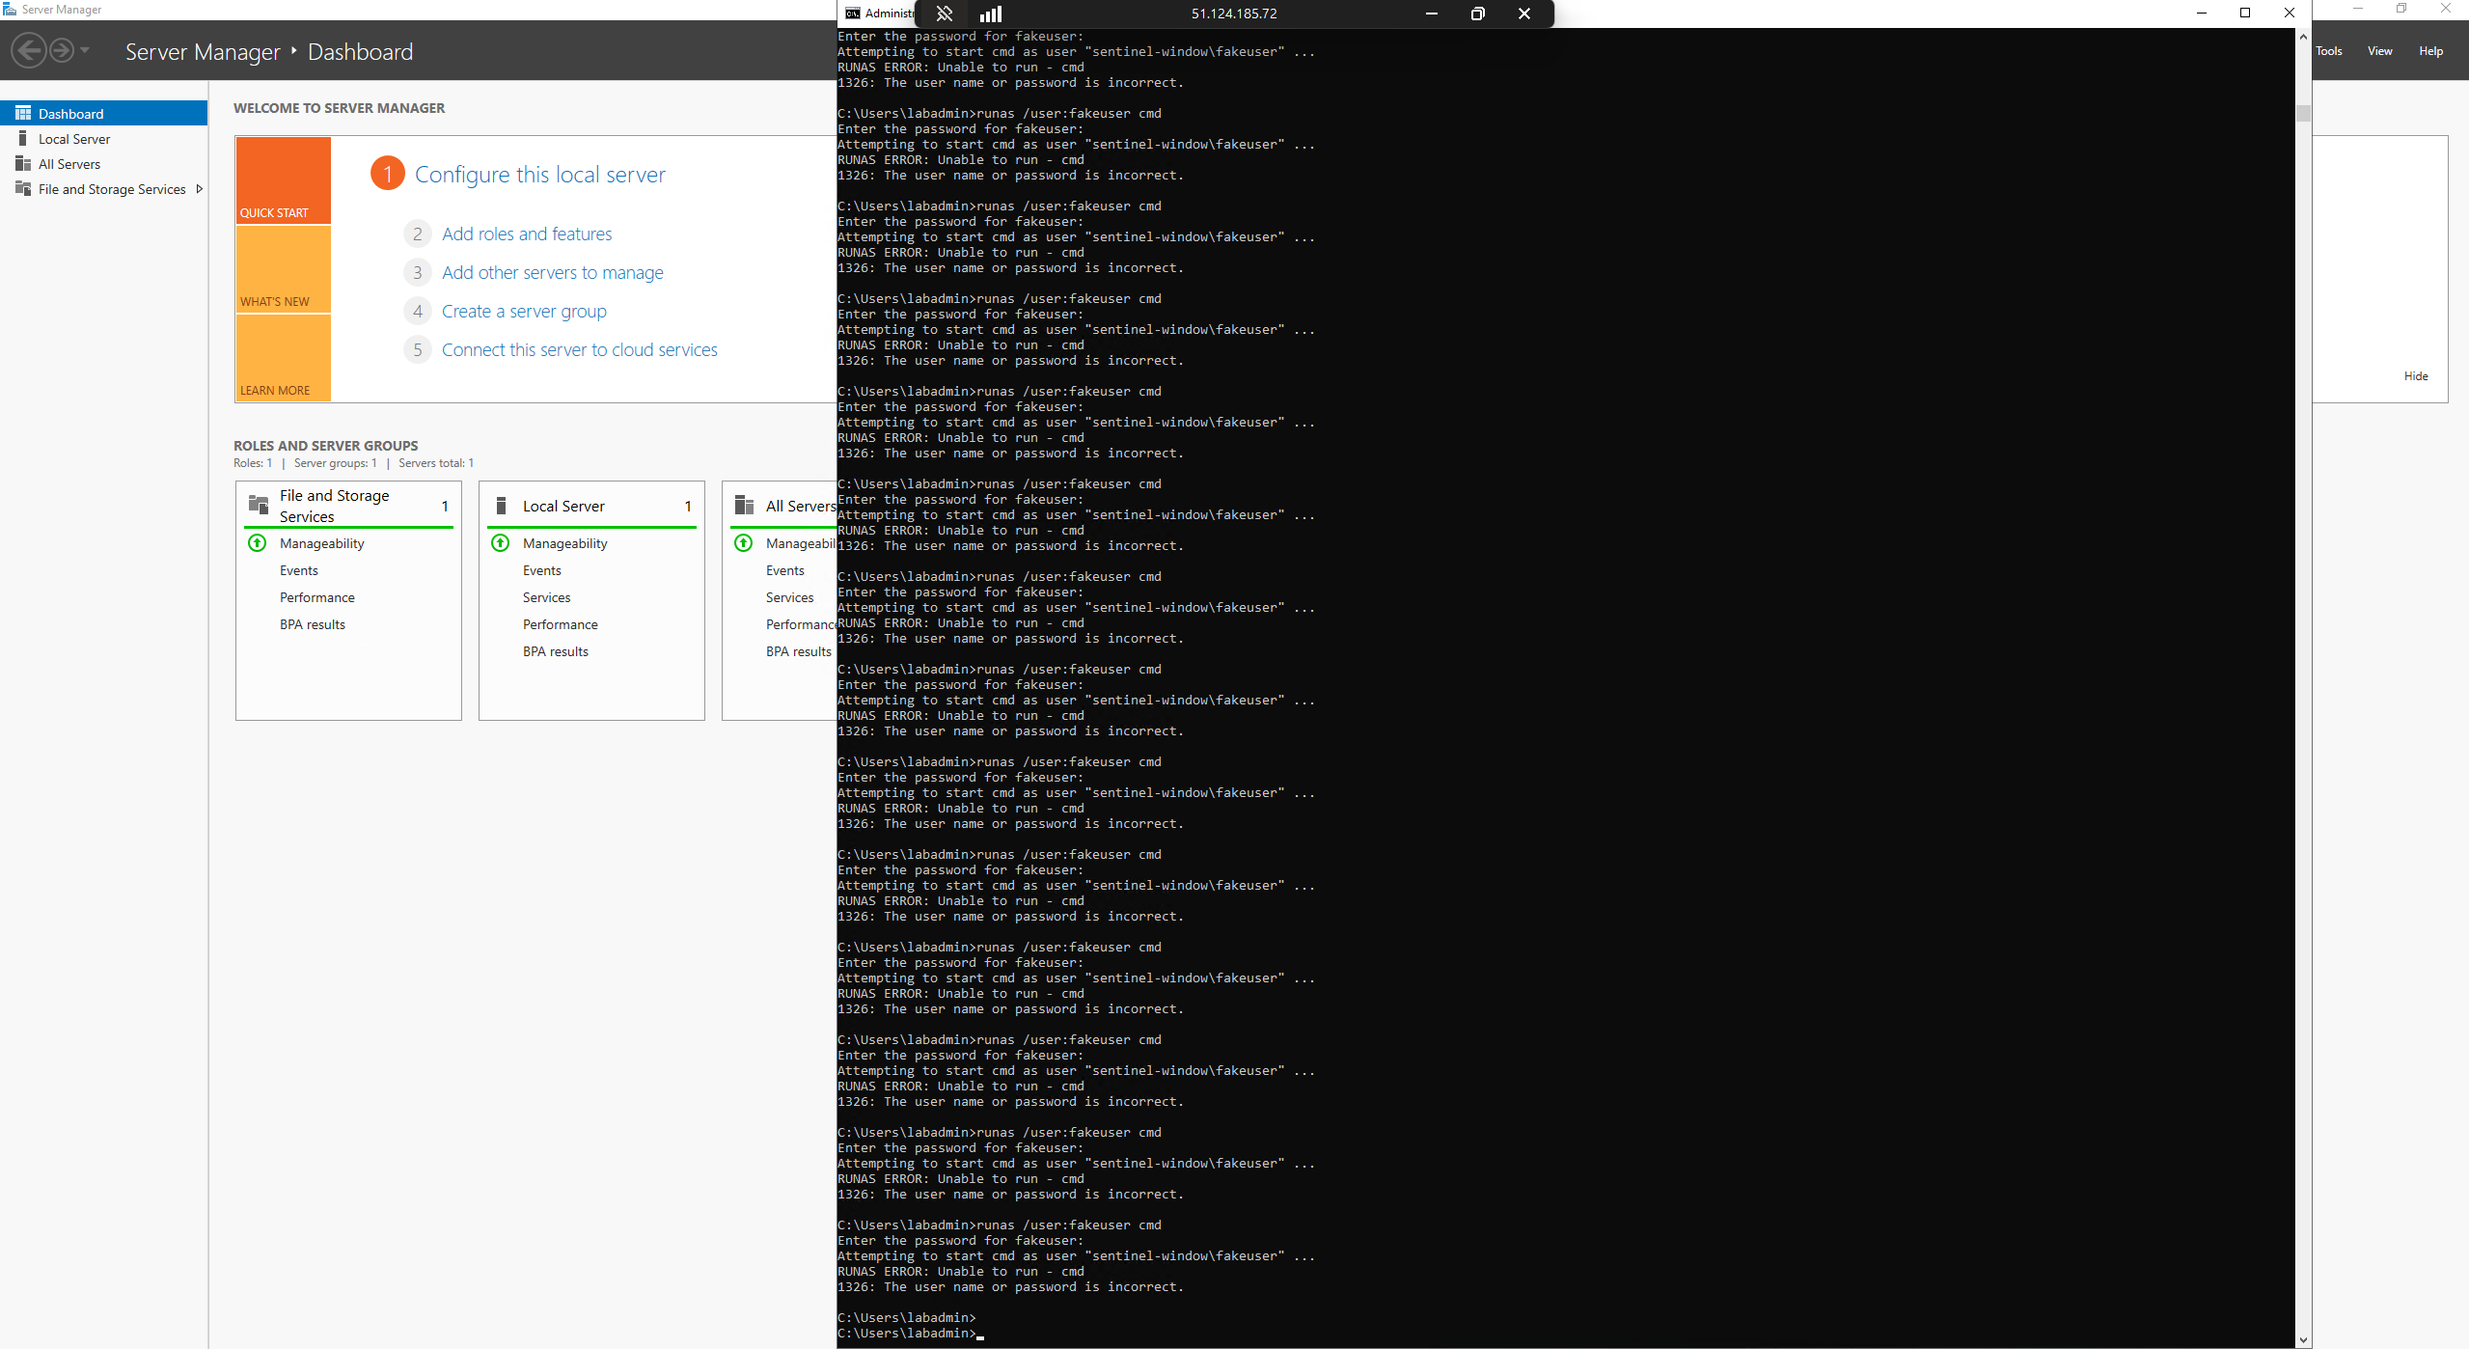Click the back navigation arrow
2469x1349 pixels.
[29, 50]
